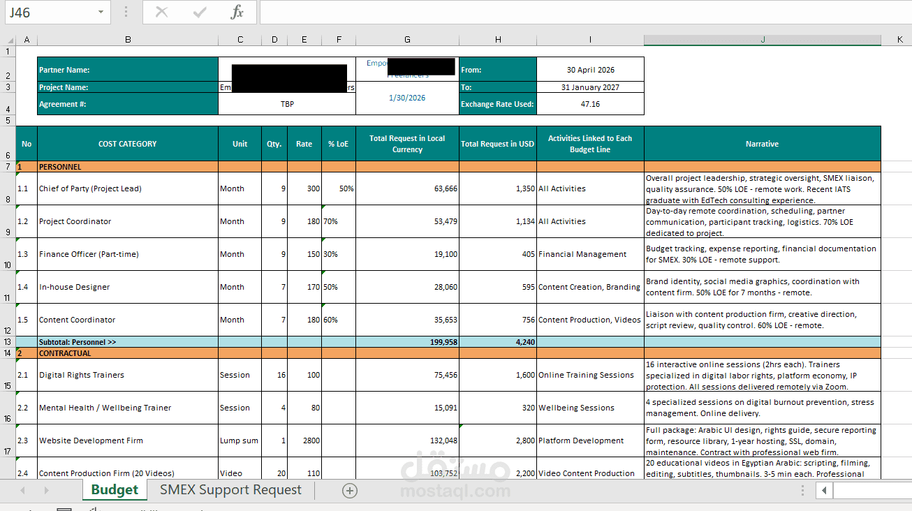Click 'Finance Officer (Part-time)' cell

pyautogui.click(x=128, y=254)
